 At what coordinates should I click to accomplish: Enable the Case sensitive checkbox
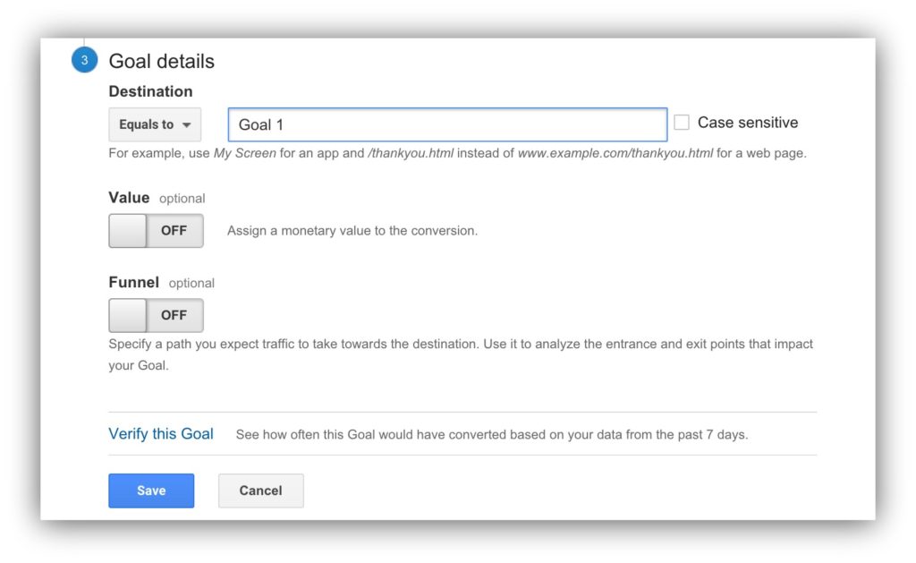pos(682,123)
